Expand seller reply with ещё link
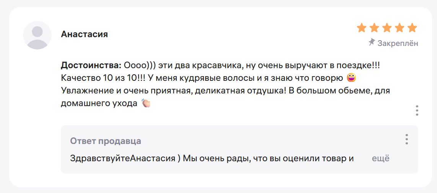This screenshot has width=437, height=193. tap(380, 159)
